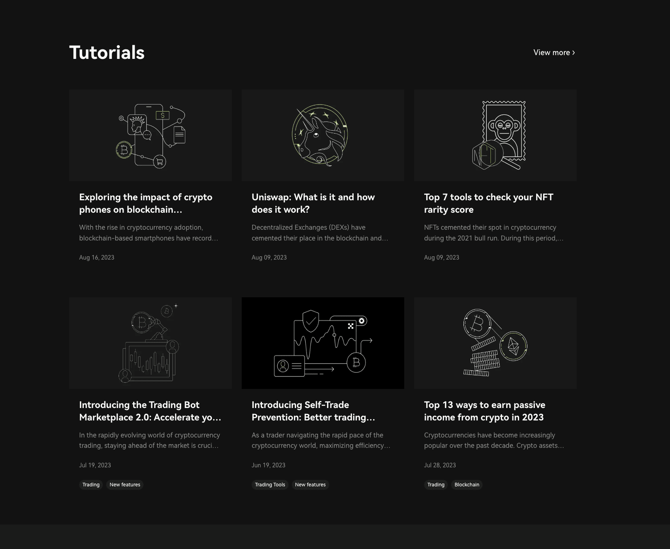Open 'Introducing the Trading Bot Marketplace 2.0' title
Viewport: 670px width, 549px height.
150,411
